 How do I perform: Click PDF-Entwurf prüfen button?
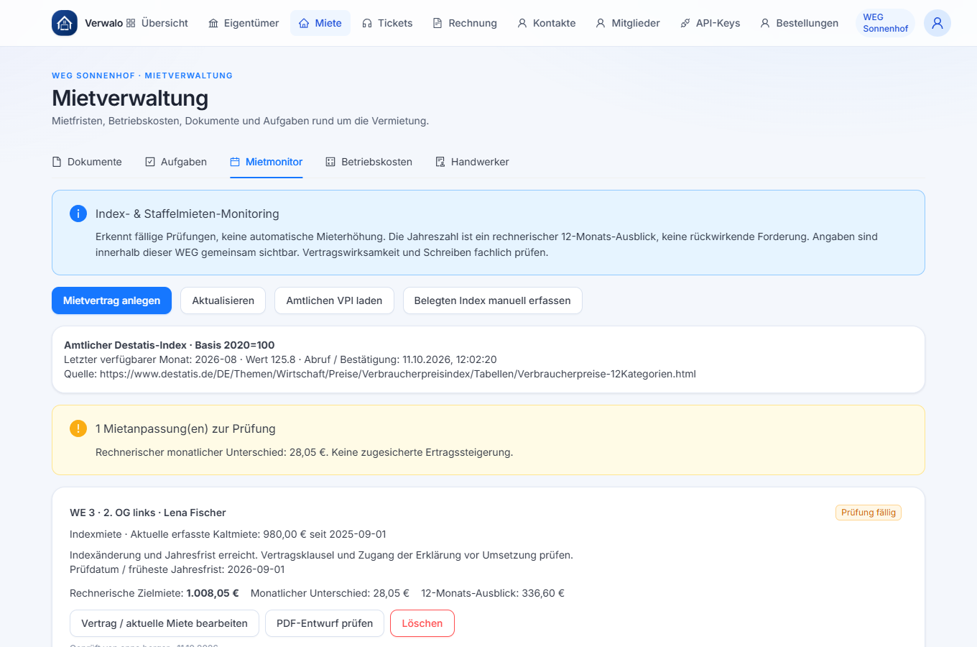point(325,623)
